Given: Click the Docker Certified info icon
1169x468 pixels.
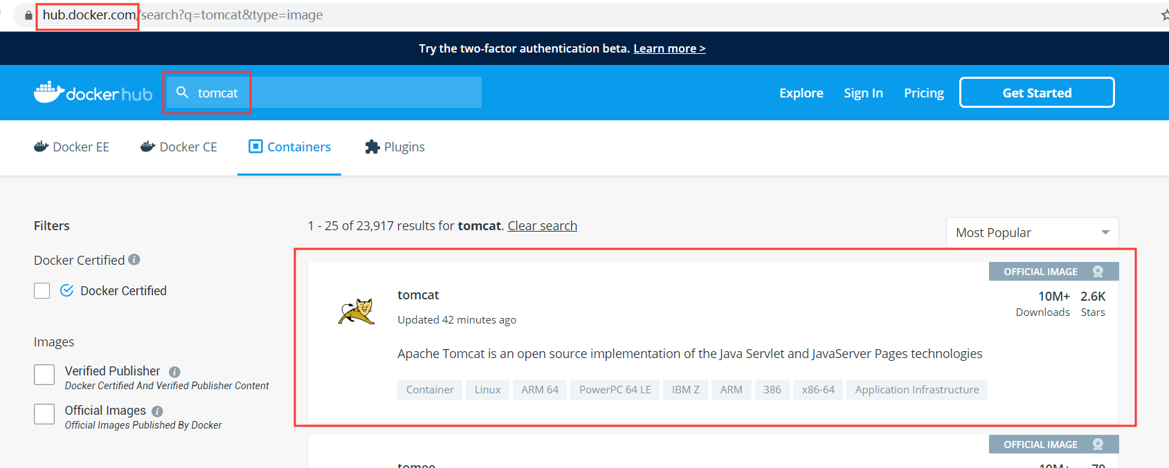Looking at the screenshot, I should (x=134, y=259).
